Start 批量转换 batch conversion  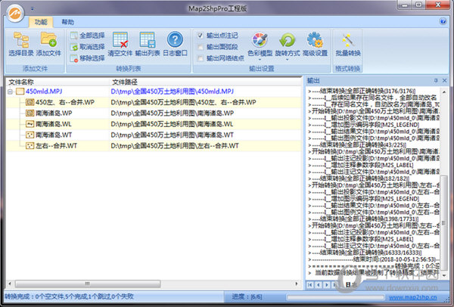click(348, 44)
